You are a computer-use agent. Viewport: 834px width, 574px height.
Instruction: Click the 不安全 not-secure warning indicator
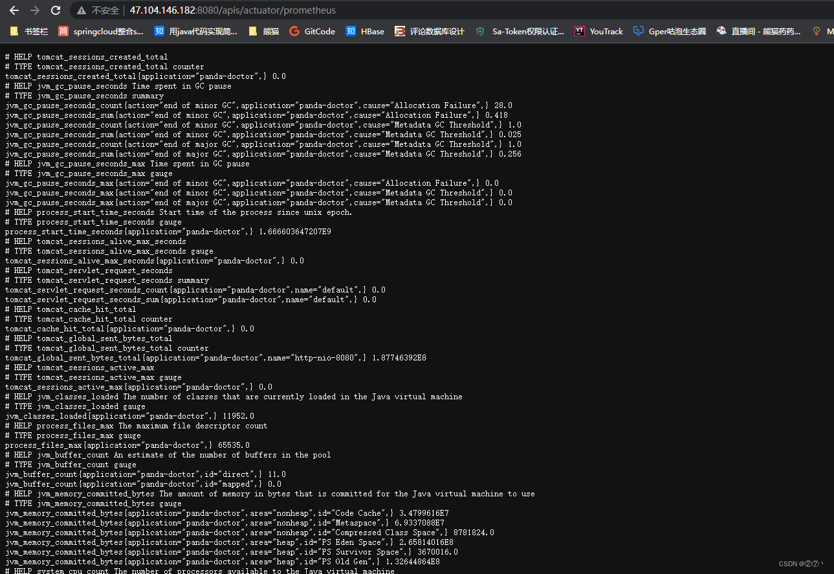pos(99,10)
